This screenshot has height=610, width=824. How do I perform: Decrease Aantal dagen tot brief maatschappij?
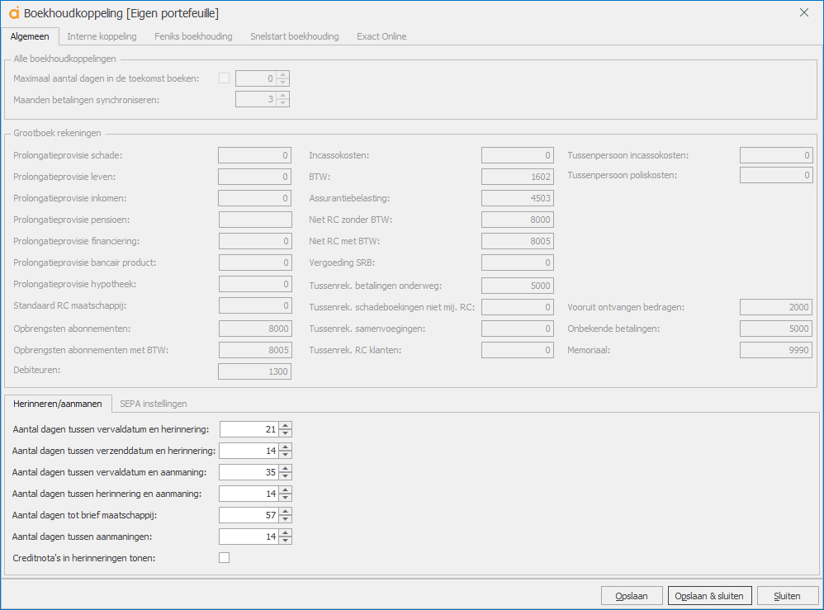click(286, 519)
